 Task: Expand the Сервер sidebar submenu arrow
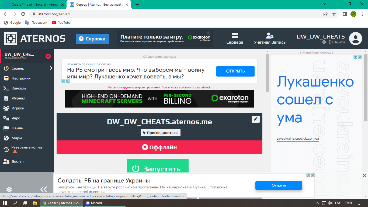click(x=51, y=68)
